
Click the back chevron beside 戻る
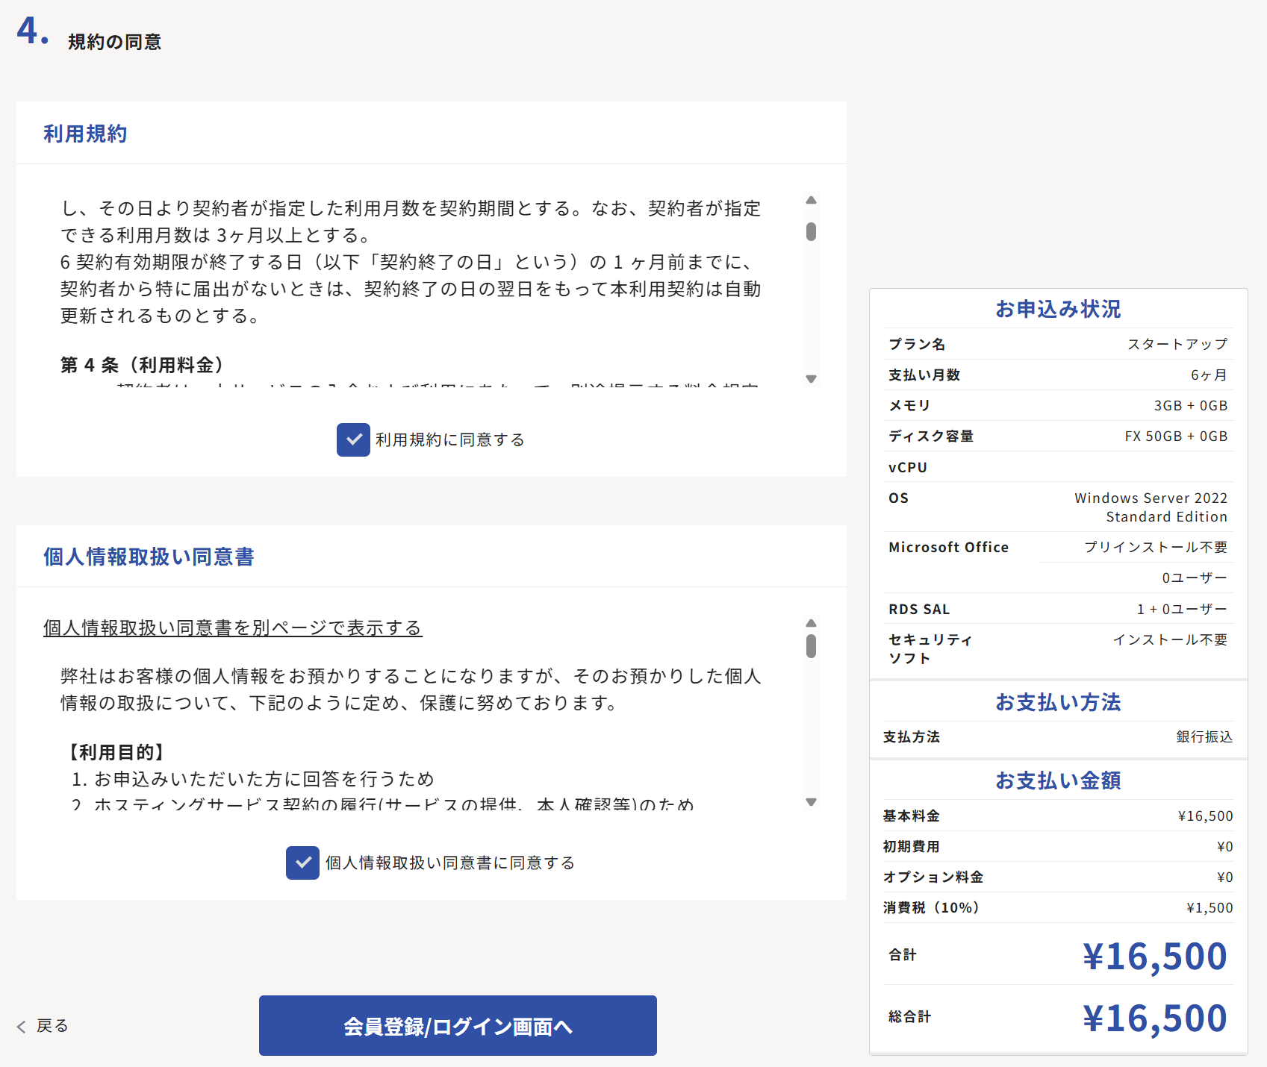[21, 1027]
